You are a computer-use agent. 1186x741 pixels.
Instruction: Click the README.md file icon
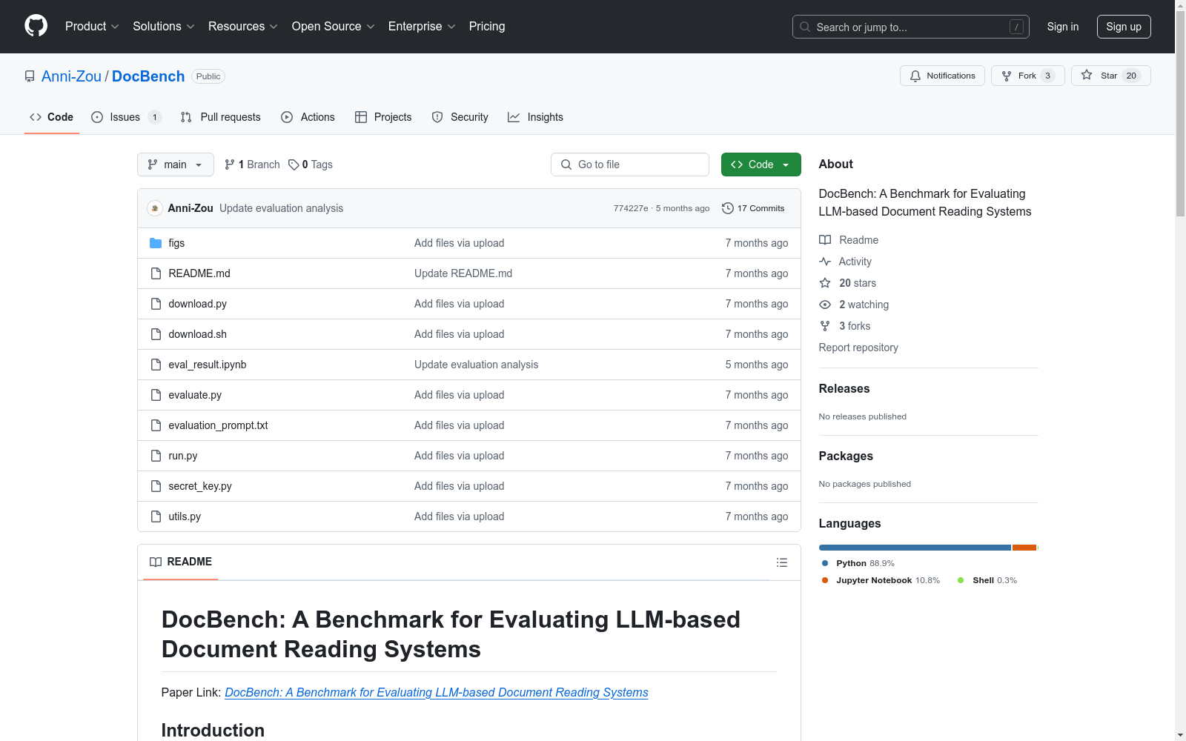coord(156,273)
